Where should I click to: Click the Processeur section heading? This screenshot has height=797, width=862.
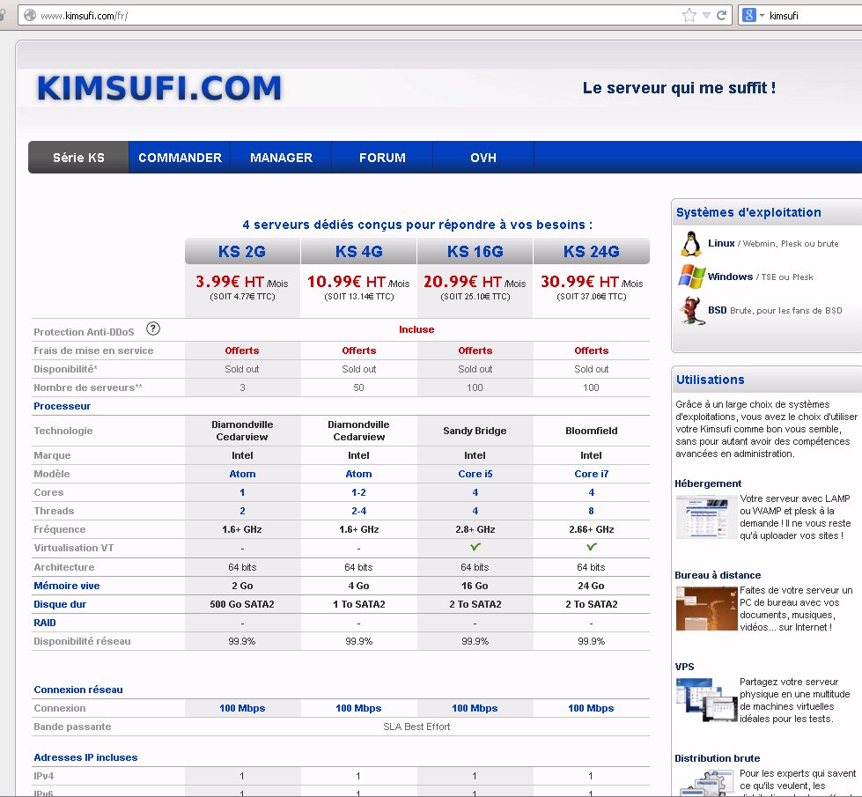click(63, 406)
